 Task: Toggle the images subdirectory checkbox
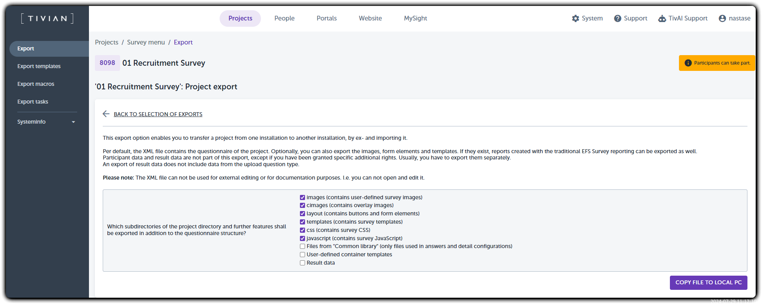(x=302, y=197)
